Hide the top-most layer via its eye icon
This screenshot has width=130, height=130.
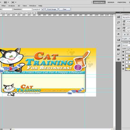click(x=123, y=52)
